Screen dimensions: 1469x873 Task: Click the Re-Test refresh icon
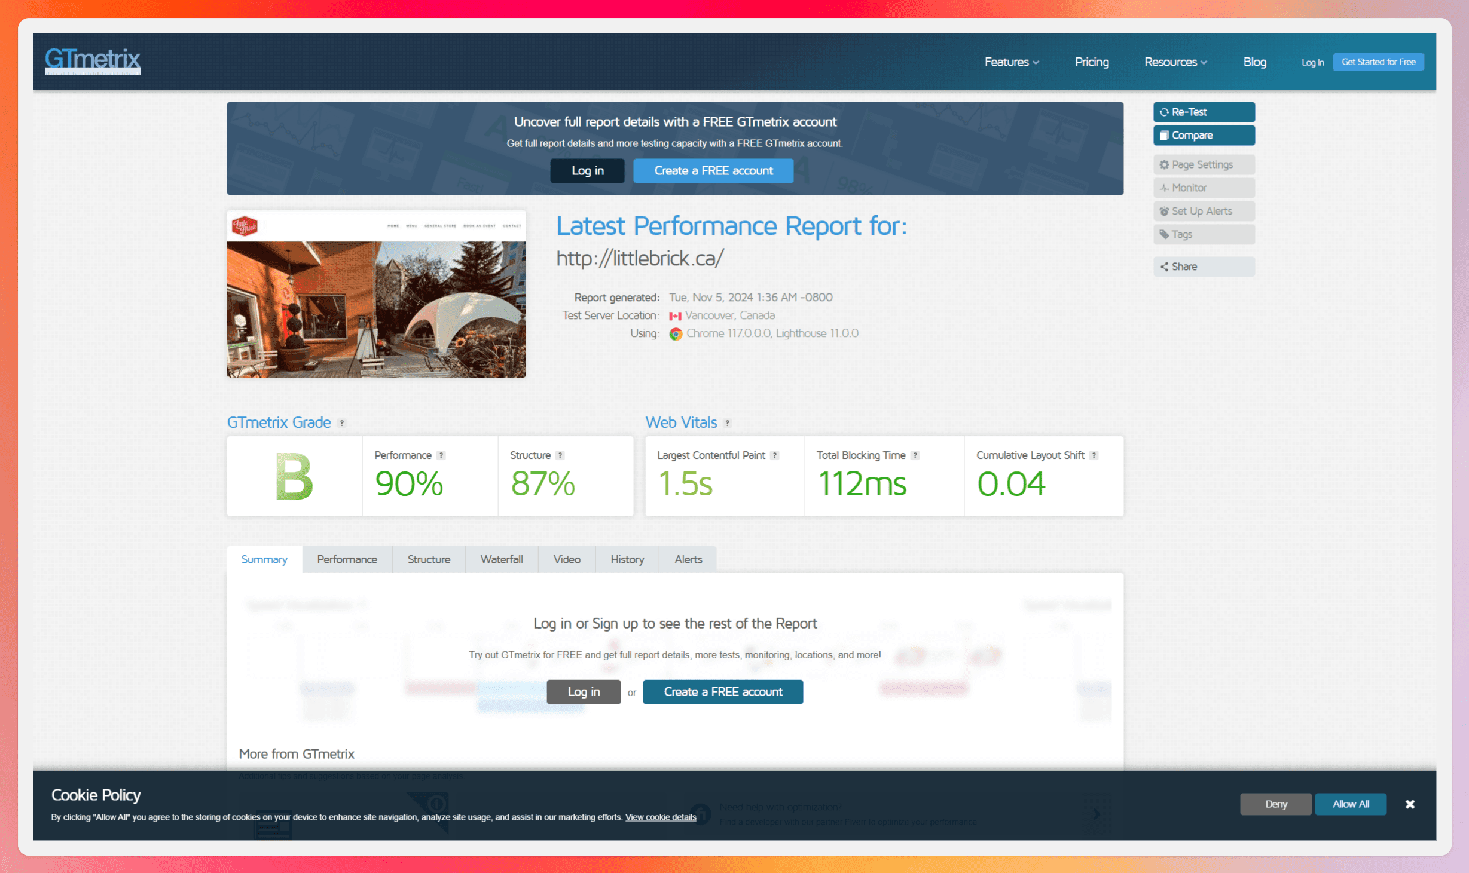tap(1163, 112)
